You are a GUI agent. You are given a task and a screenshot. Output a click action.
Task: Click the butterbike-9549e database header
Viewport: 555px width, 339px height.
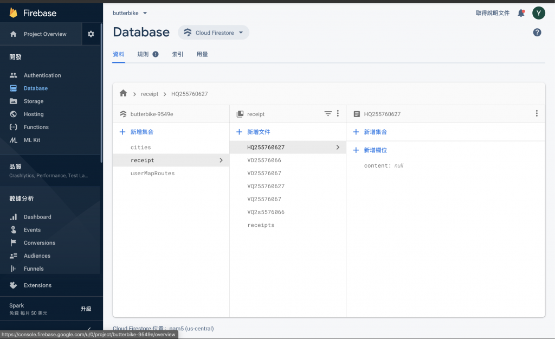[152, 114]
